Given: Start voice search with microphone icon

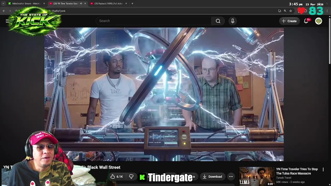Looking at the screenshot, I should pyautogui.click(x=233, y=21).
